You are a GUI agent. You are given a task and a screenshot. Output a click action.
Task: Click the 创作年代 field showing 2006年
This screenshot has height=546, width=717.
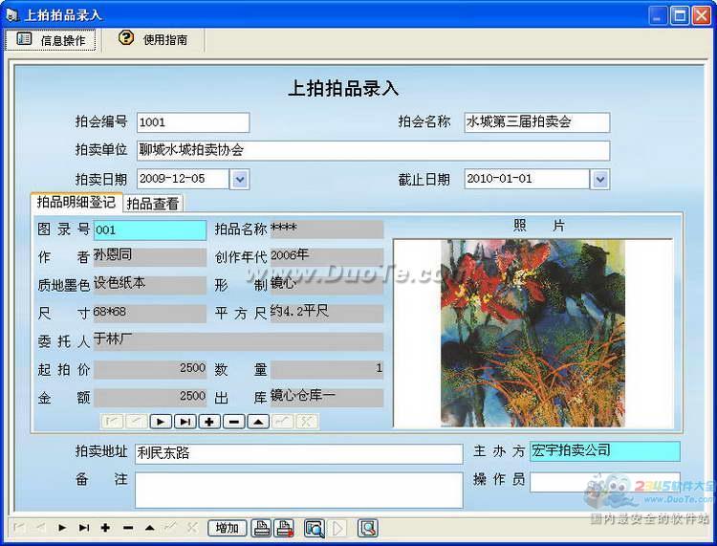(327, 257)
